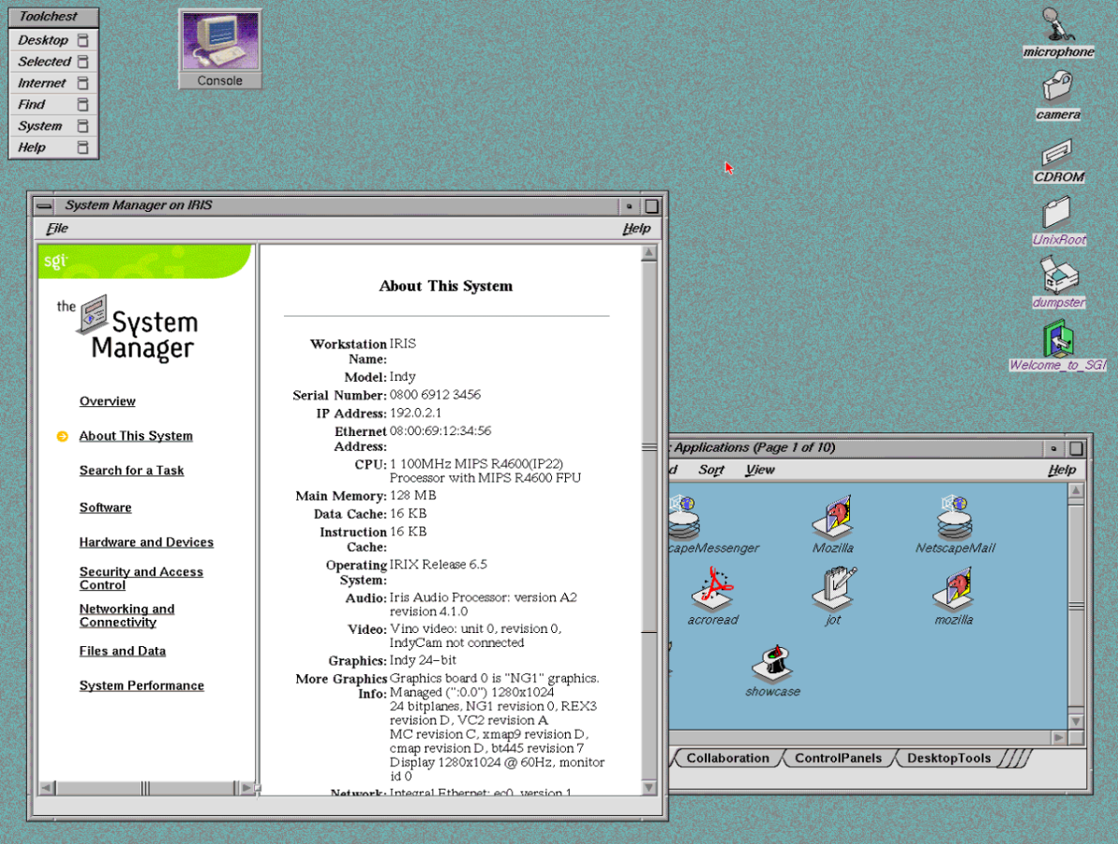Open System Performance link
The width and height of the screenshot is (1118, 844).
point(142,686)
